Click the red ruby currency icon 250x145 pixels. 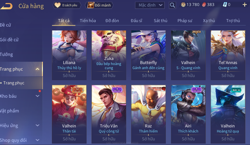click(204, 5)
